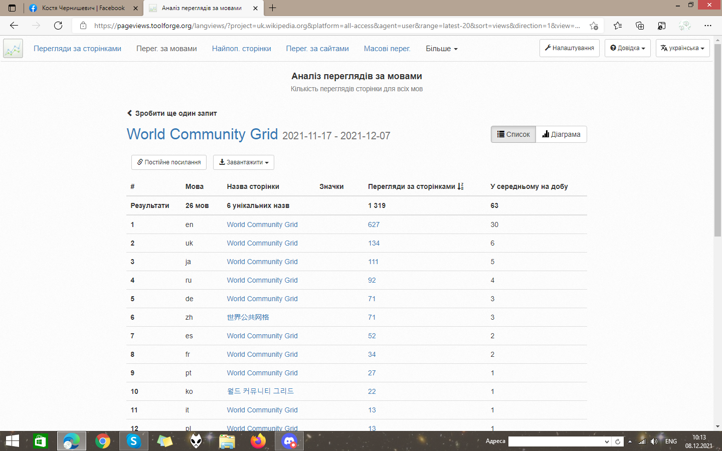Image resolution: width=722 pixels, height=451 pixels.
Task: Open the Довідка help dropdown
Action: point(628,48)
